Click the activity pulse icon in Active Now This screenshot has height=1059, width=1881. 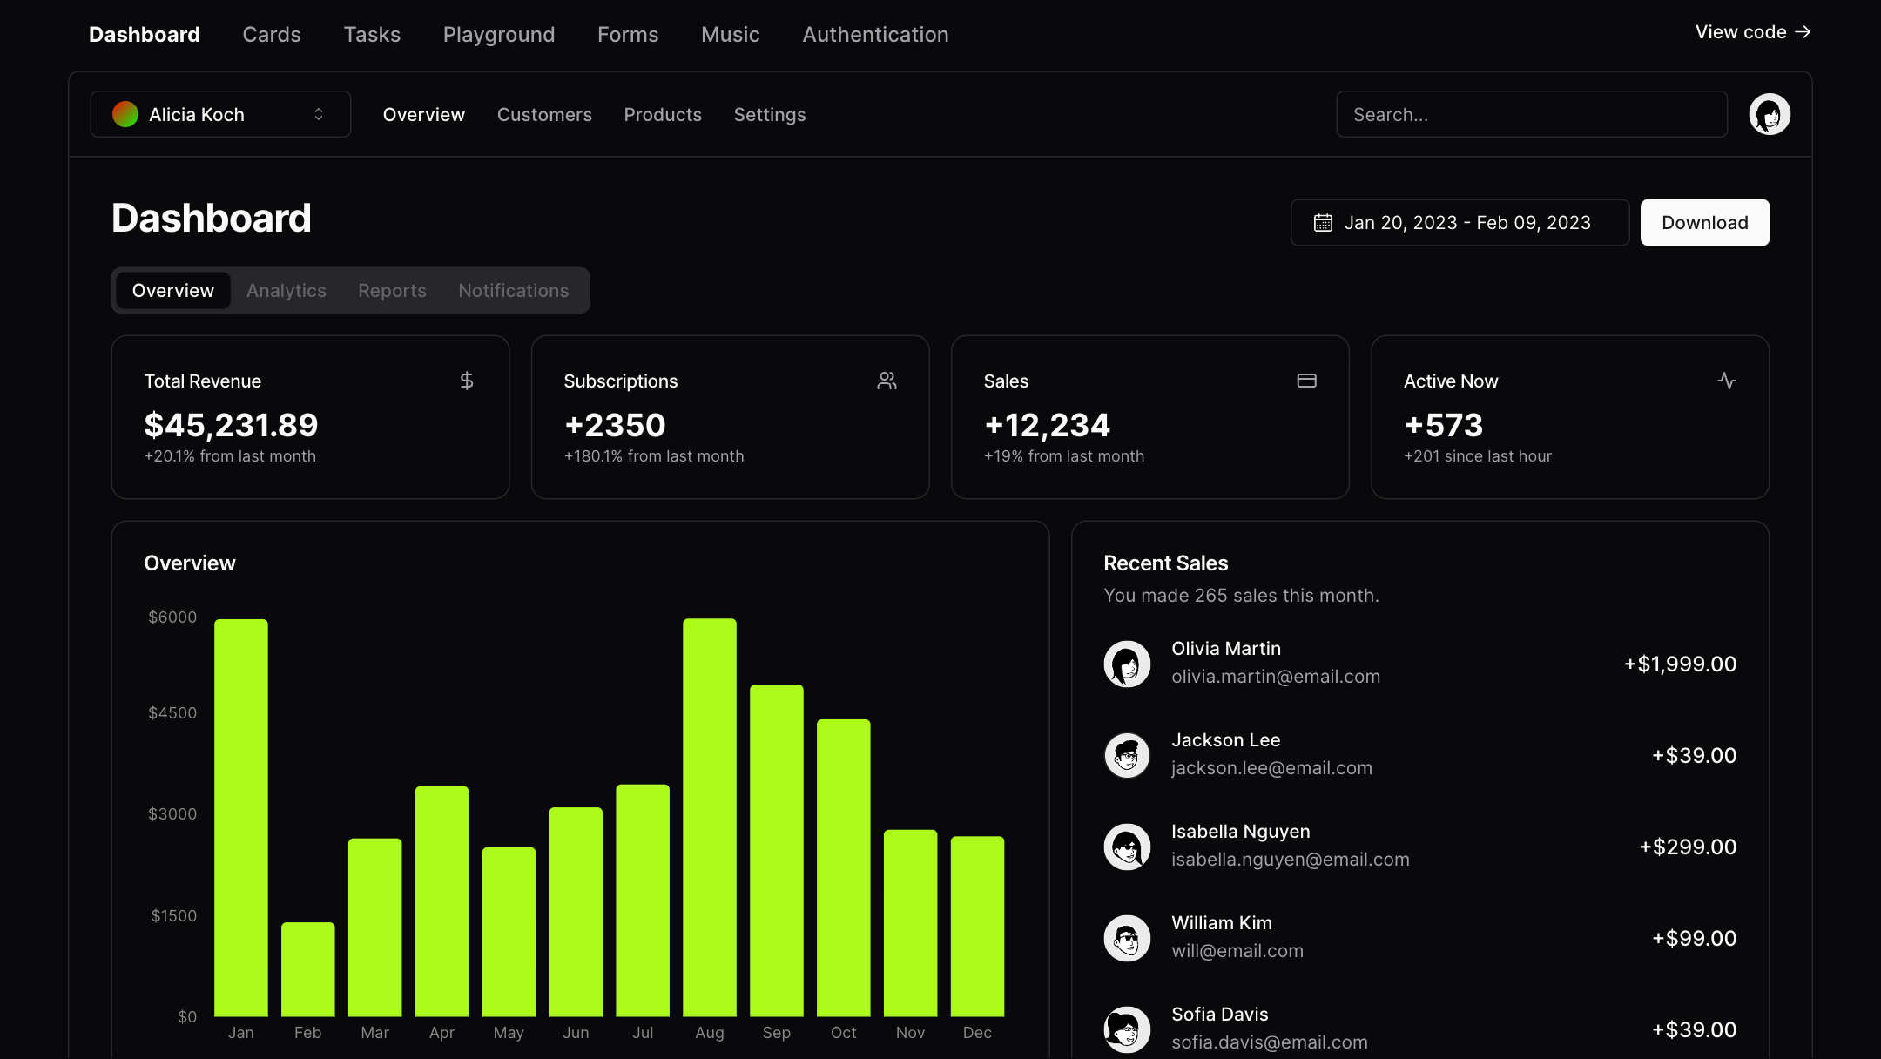point(1726,381)
